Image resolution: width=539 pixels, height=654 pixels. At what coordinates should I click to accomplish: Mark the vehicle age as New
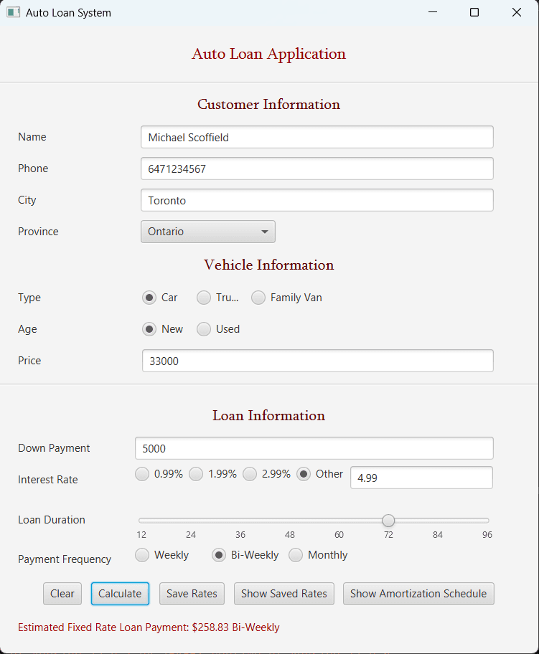149,329
